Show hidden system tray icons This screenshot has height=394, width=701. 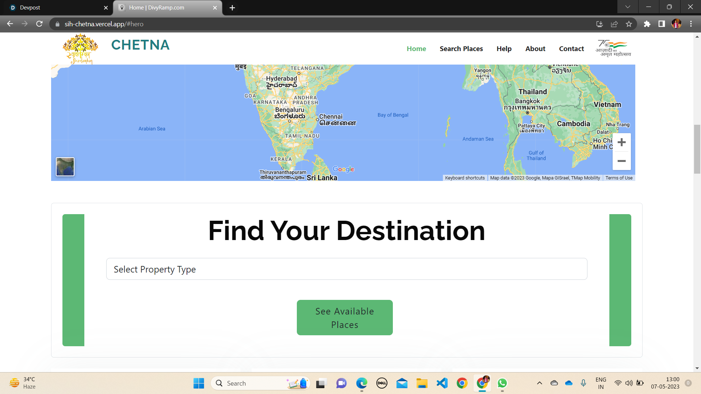click(x=539, y=383)
